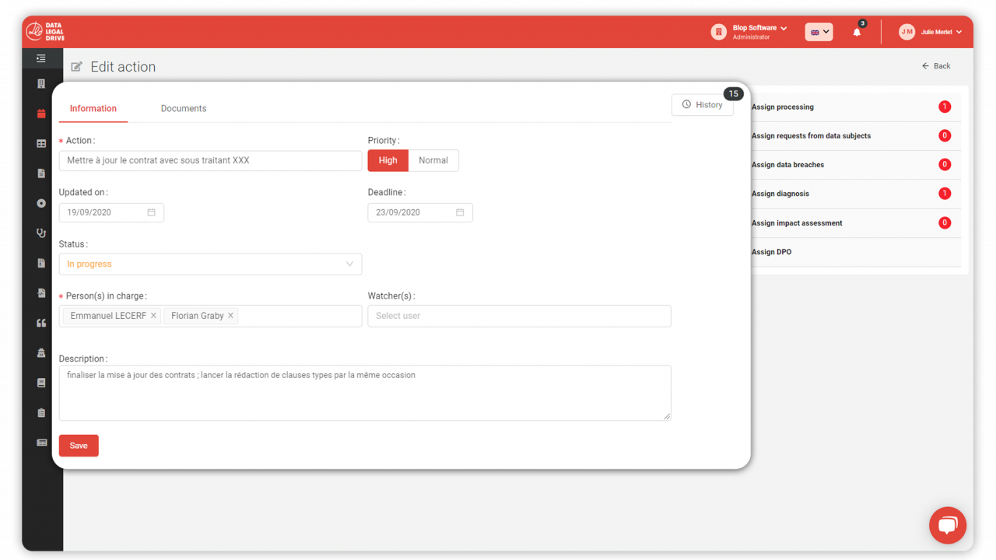Viewport: 996px width, 560px height.
Task: Click the Save button
Action: pyautogui.click(x=79, y=446)
